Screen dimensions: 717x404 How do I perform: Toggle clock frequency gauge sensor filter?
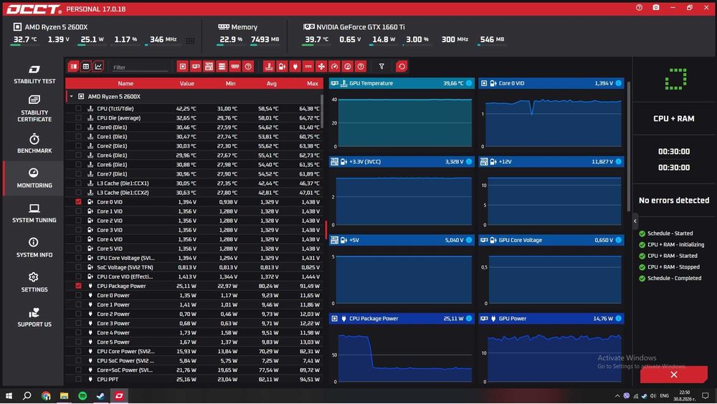click(x=335, y=67)
